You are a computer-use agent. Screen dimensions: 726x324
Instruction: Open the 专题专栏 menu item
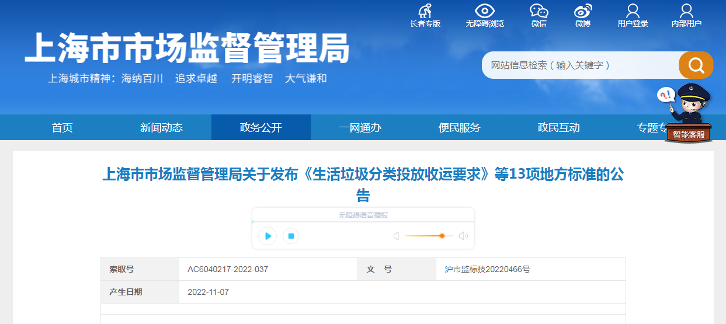651,128
